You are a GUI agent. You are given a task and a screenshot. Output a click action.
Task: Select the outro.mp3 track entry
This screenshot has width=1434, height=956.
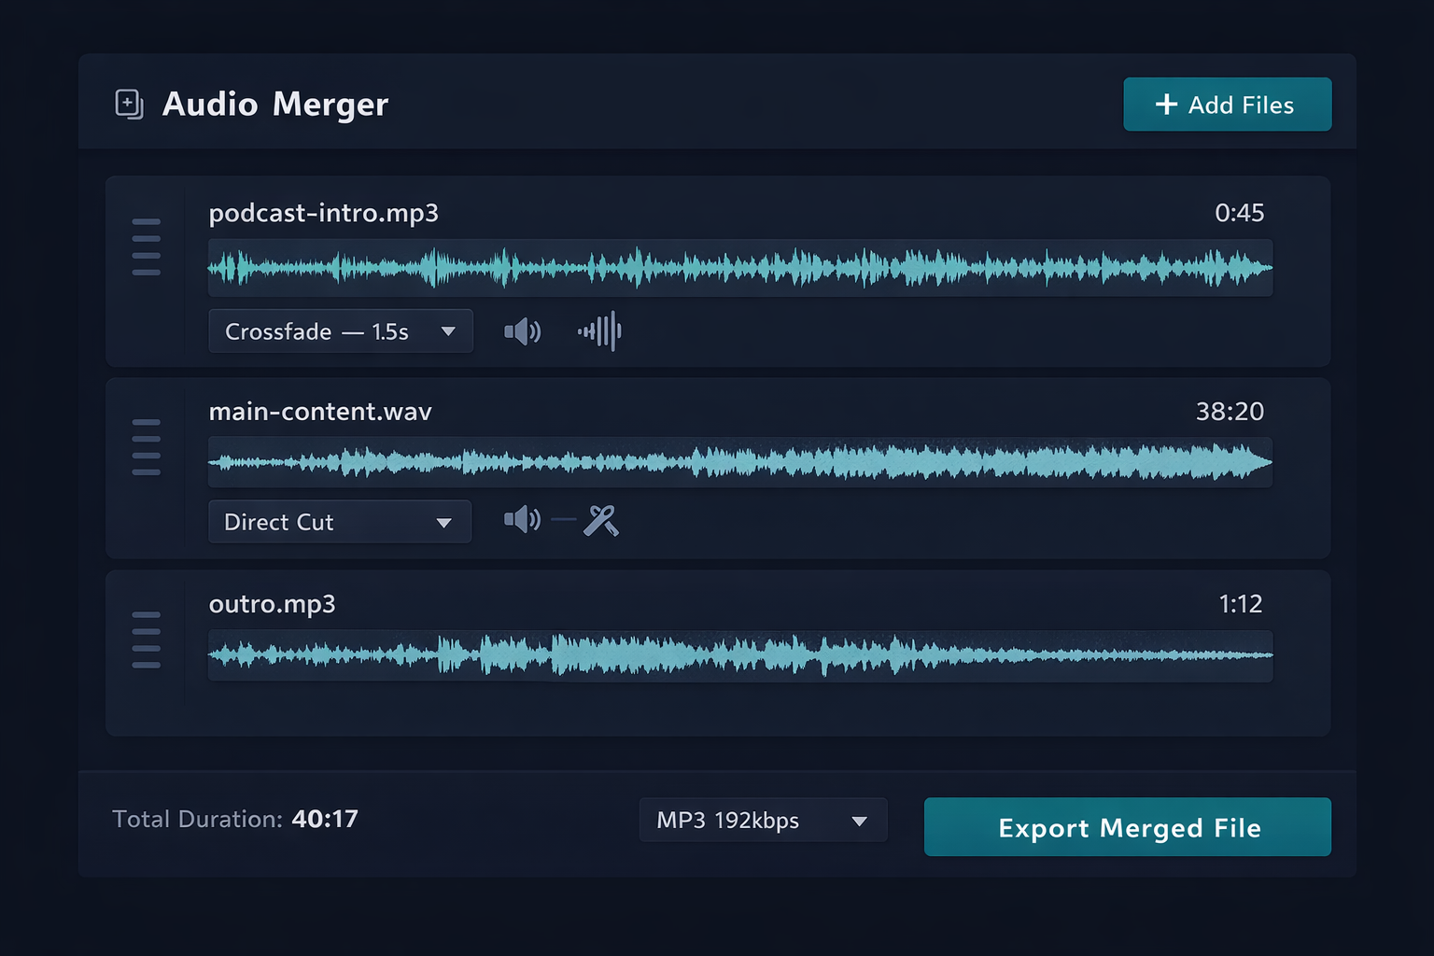(x=274, y=604)
